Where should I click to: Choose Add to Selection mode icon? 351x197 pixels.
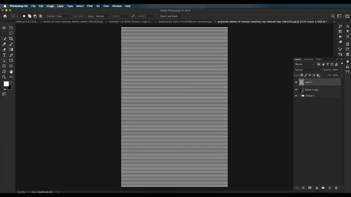[x=30, y=16]
